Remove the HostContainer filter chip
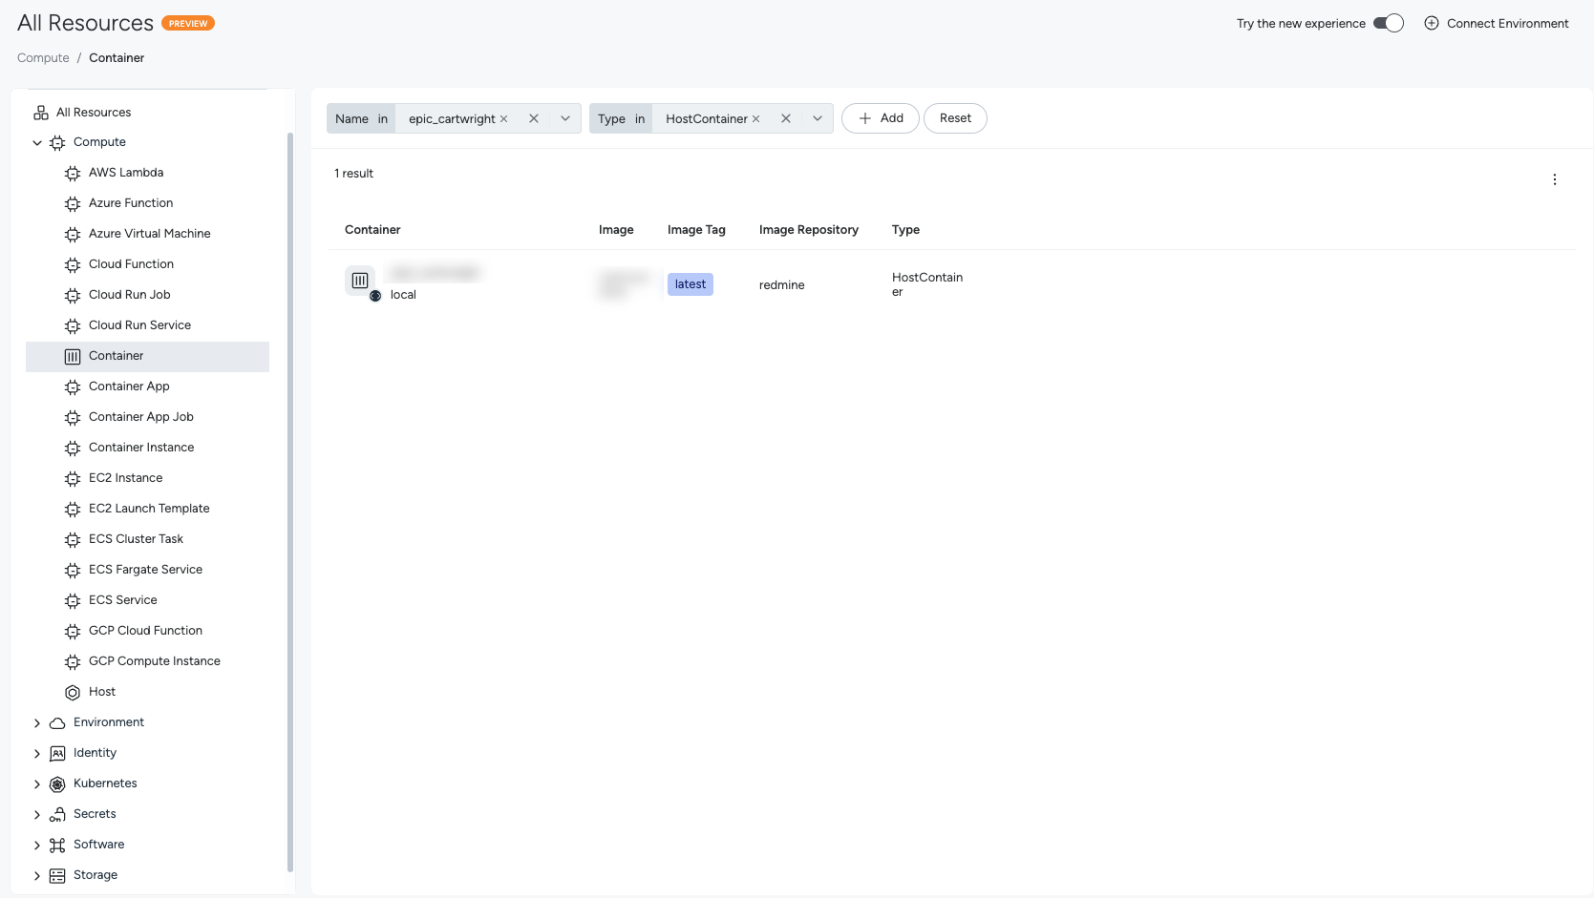 [755, 119]
